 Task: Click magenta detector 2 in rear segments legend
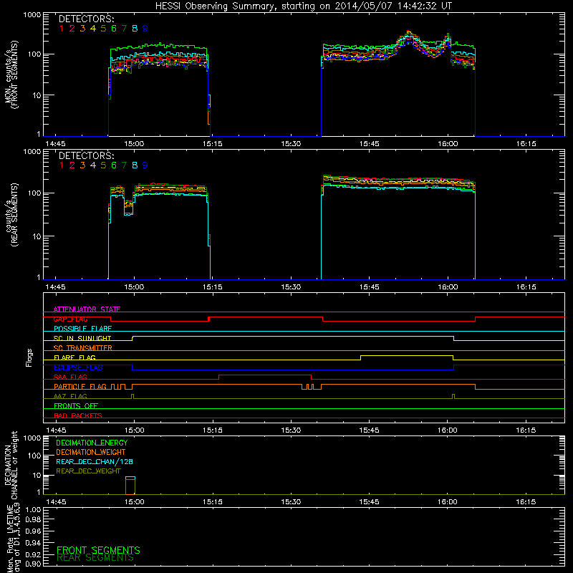point(72,165)
